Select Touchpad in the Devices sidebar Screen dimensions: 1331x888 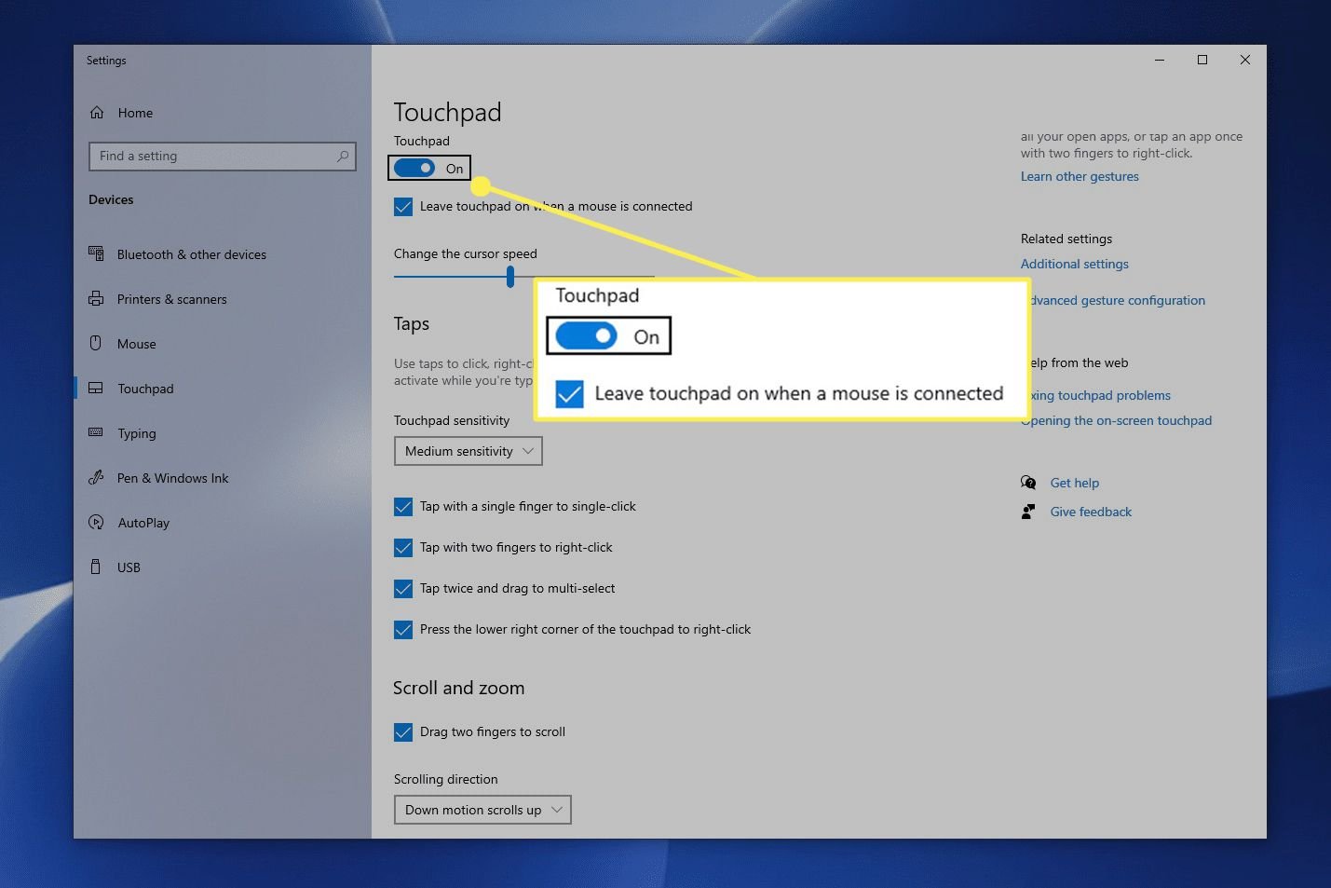tap(145, 389)
